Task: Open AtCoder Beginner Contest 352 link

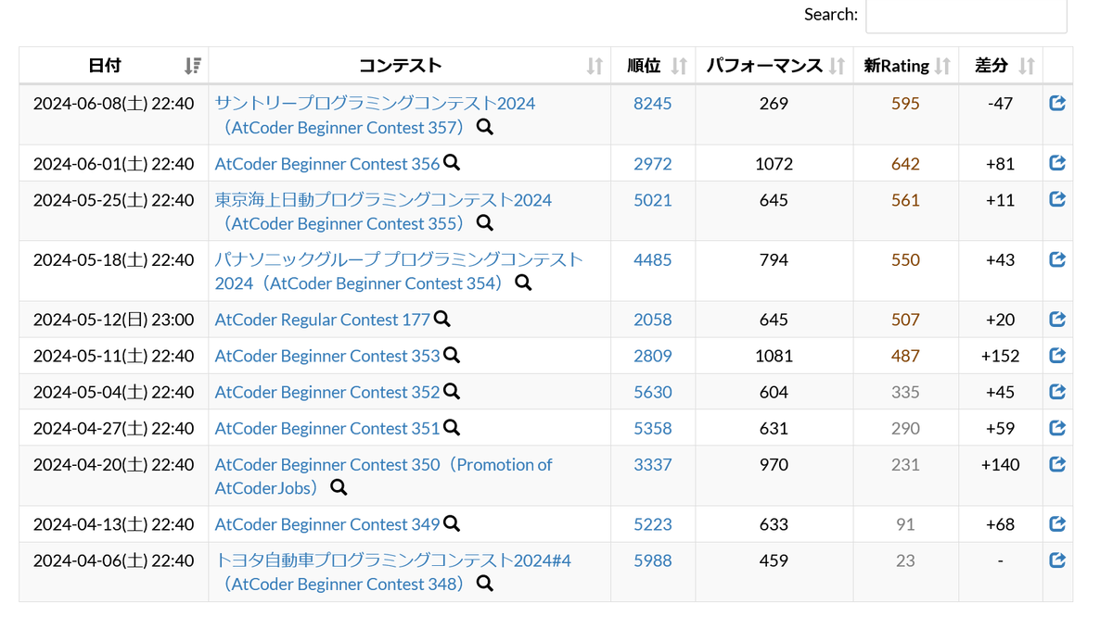Action: click(x=327, y=392)
